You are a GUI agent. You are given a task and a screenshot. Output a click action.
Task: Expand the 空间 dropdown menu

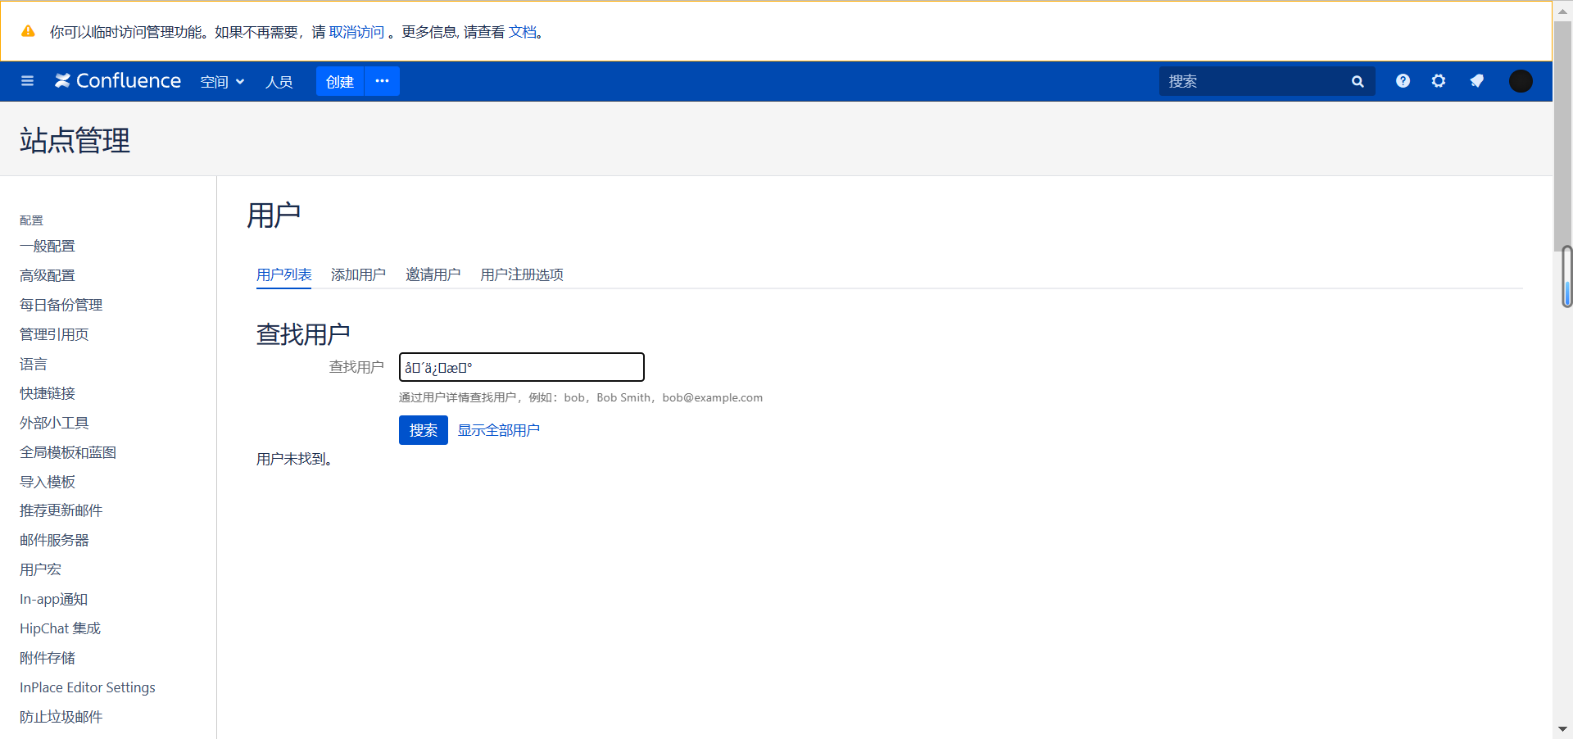(x=222, y=81)
